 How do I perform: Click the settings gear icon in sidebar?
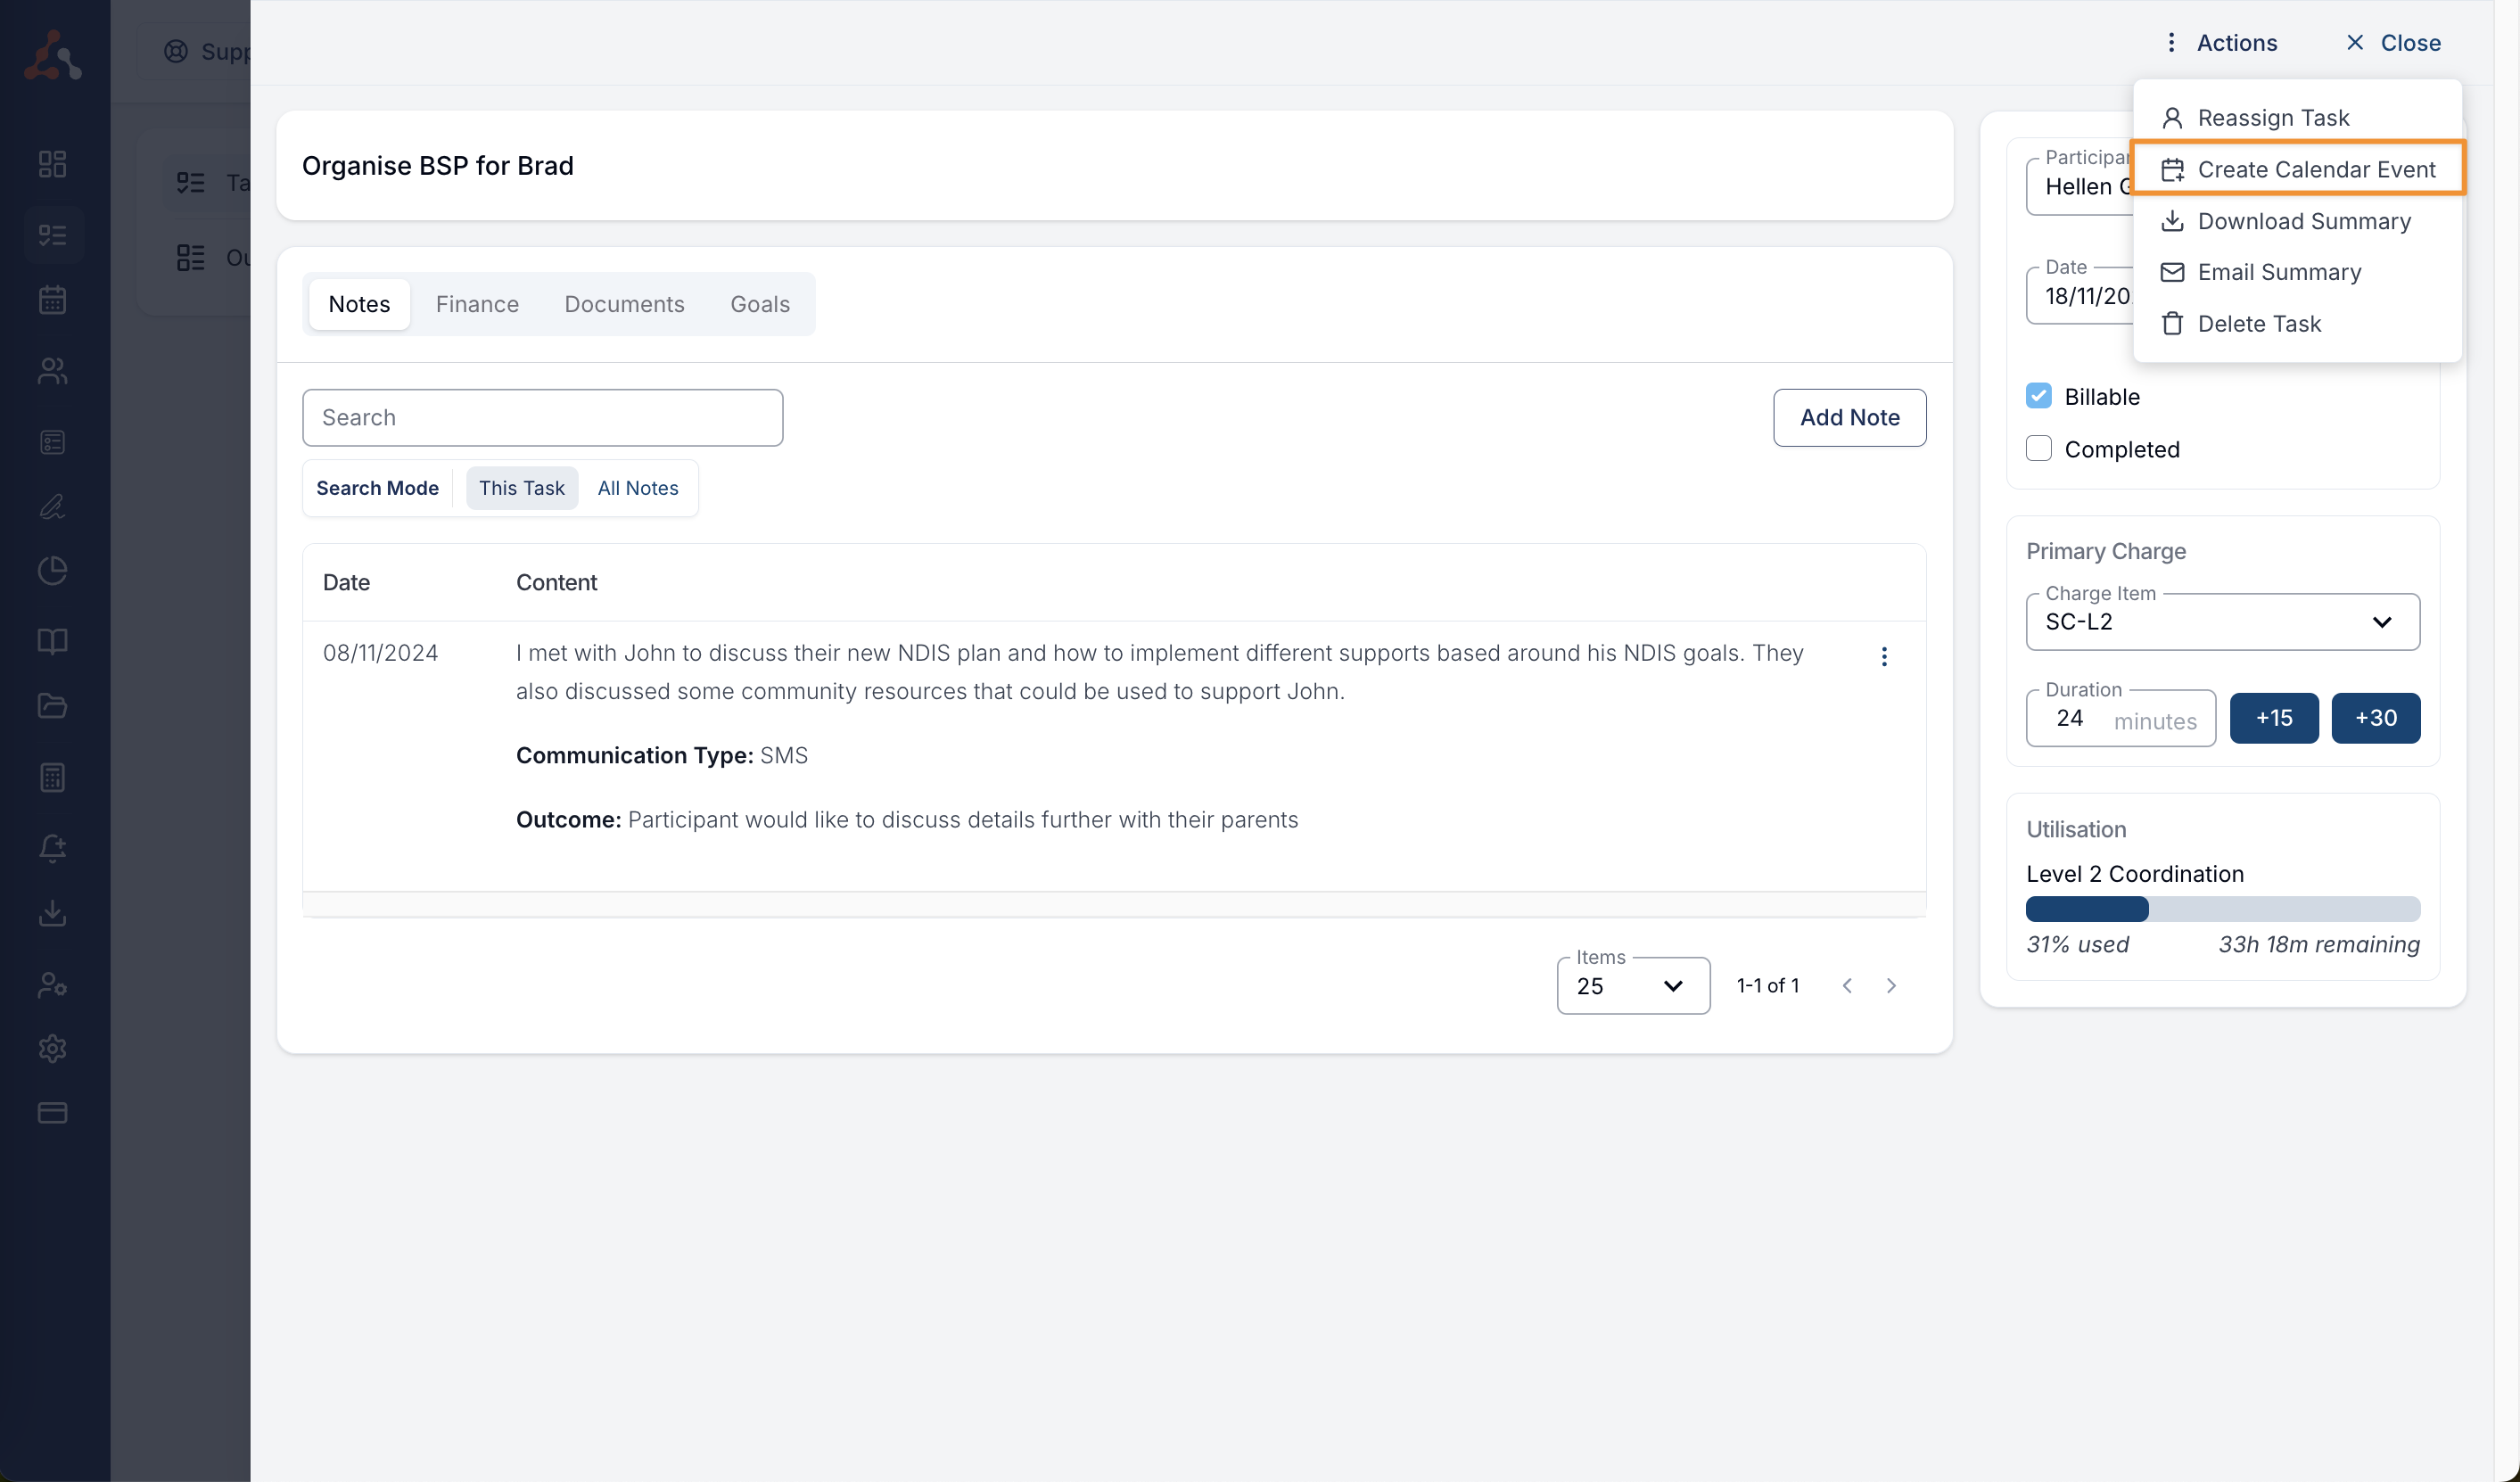tap(52, 1048)
